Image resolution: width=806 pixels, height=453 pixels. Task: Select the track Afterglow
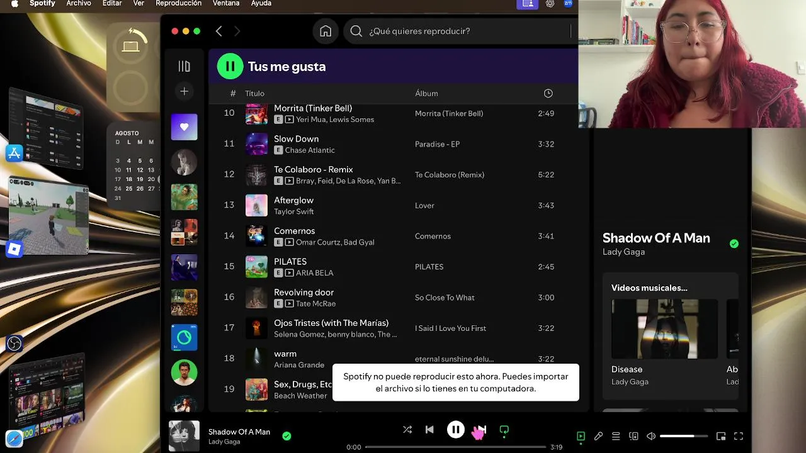(293, 200)
